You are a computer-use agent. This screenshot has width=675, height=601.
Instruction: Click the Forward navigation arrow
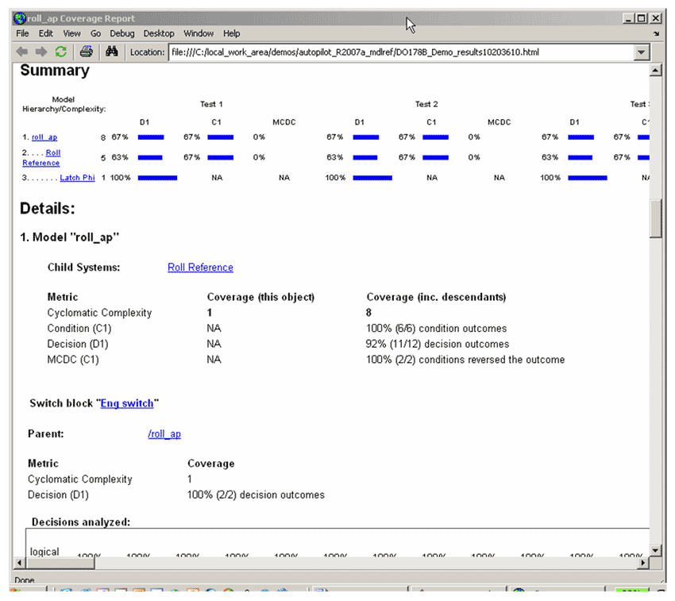click(40, 52)
